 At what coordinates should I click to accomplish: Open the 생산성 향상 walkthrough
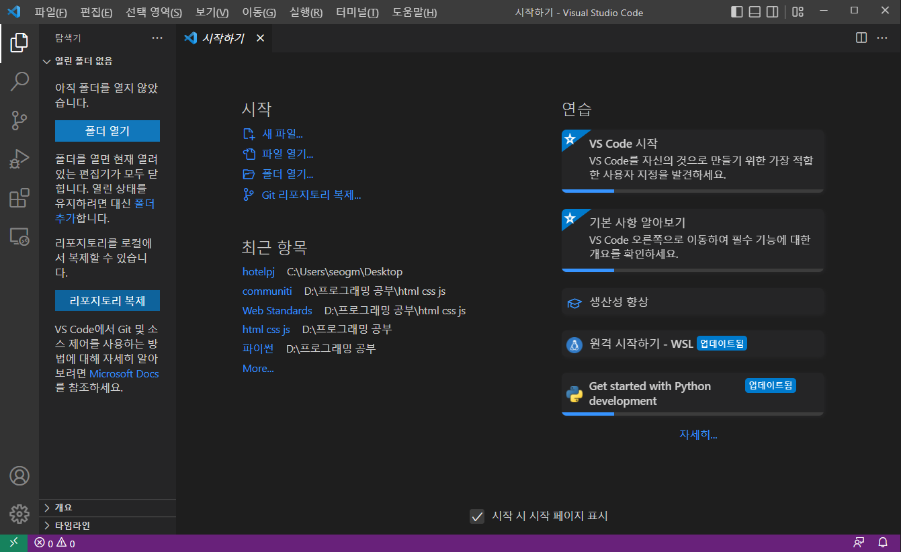(693, 303)
